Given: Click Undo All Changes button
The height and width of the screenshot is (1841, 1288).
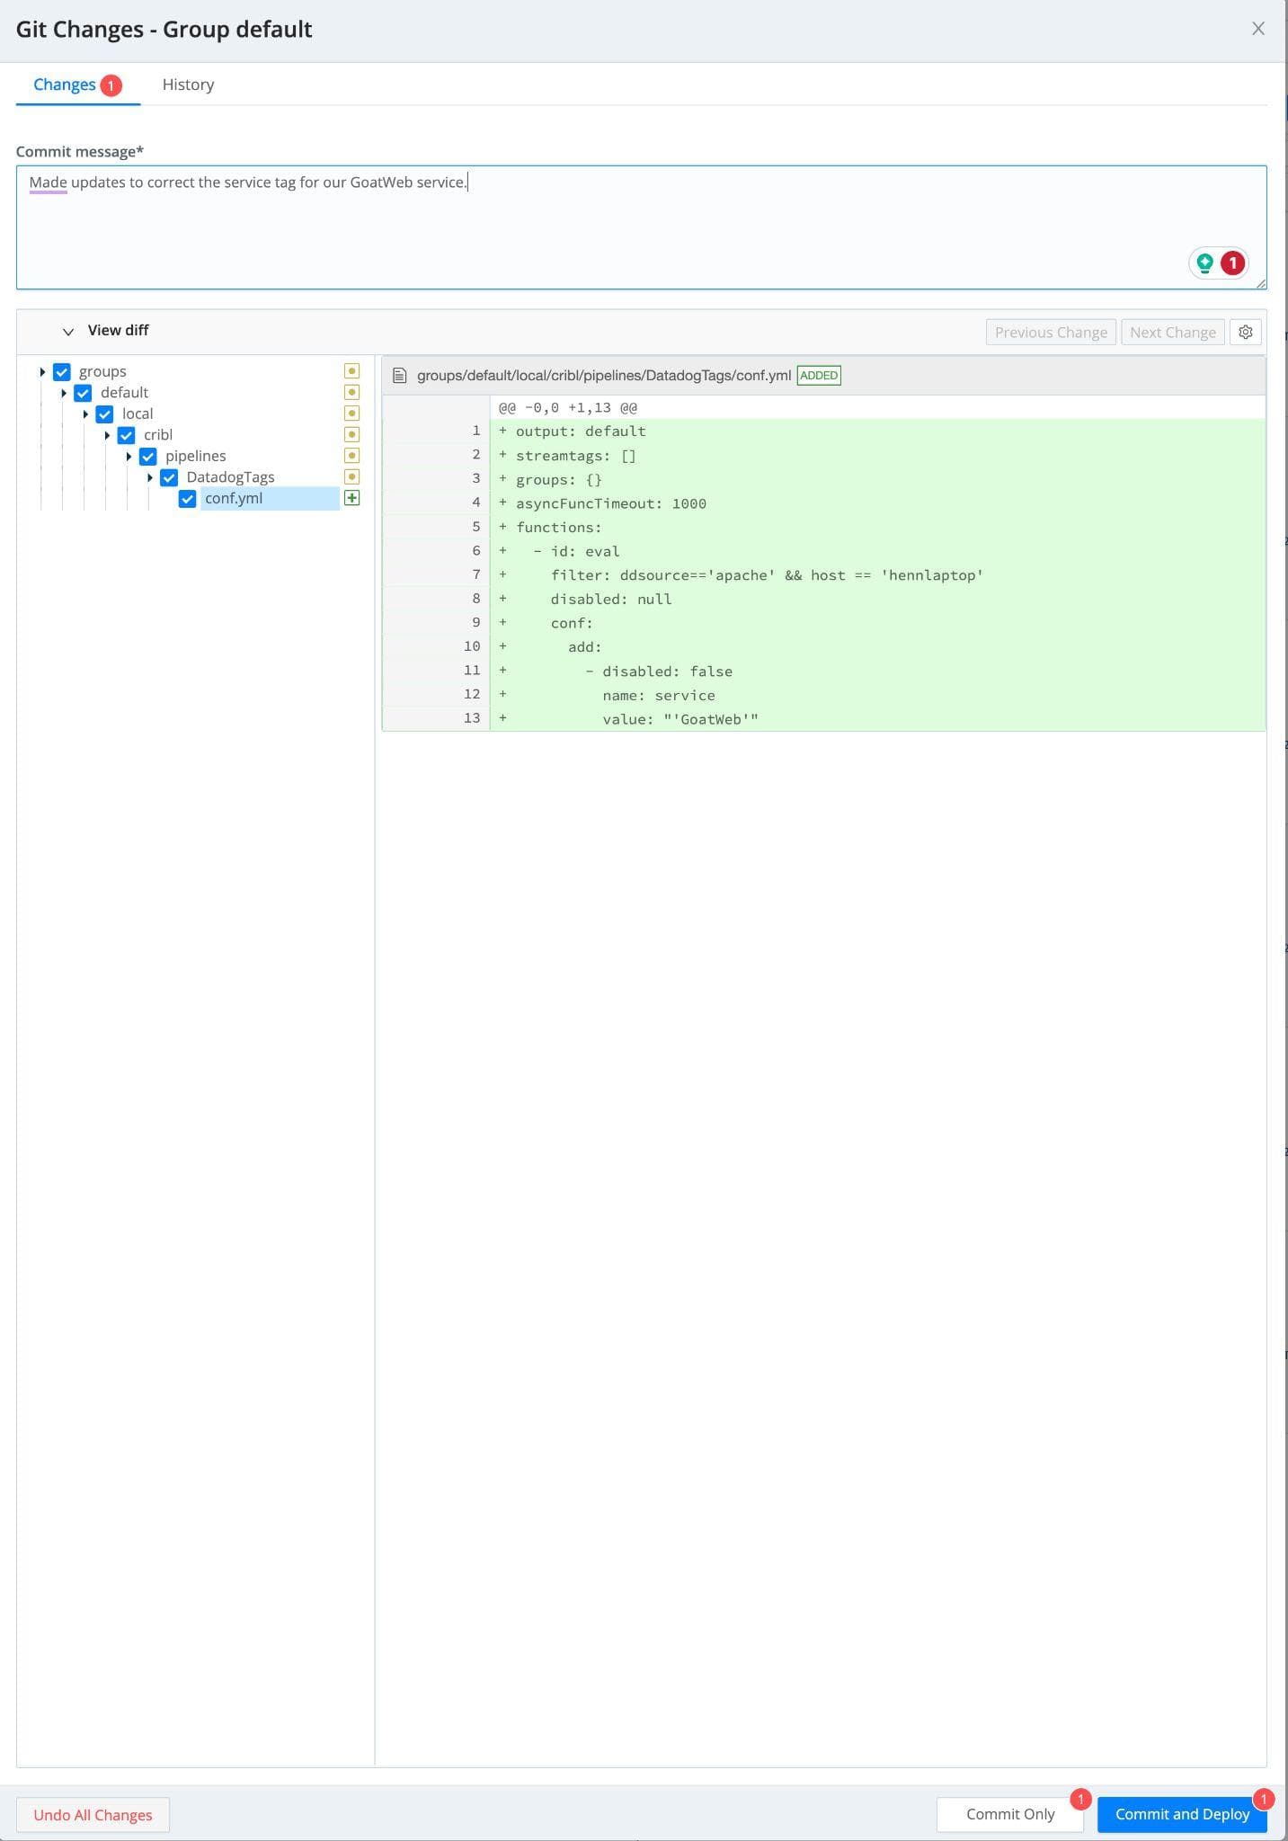Looking at the screenshot, I should 93,1815.
